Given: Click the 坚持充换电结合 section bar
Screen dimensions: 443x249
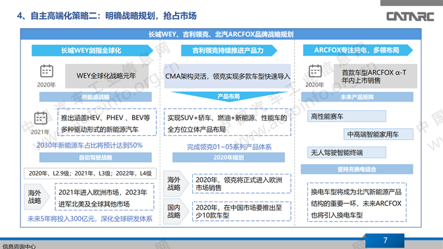Looking at the screenshot, I should pyautogui.click(x=357, y=169).
